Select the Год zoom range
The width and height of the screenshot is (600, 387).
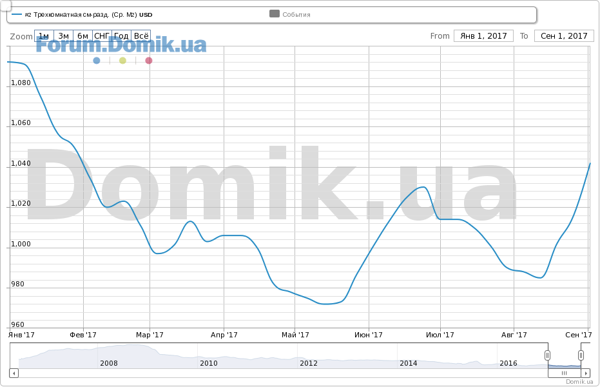point(121,36)
